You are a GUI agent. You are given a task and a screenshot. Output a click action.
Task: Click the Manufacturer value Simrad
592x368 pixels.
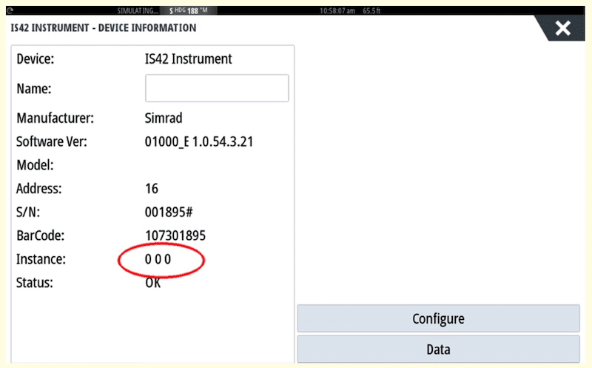164,118
